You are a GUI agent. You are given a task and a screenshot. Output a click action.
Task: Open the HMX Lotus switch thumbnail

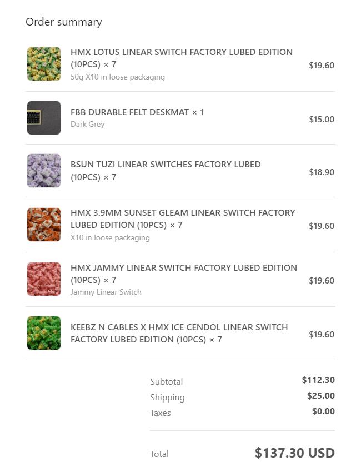pos(44,63)
